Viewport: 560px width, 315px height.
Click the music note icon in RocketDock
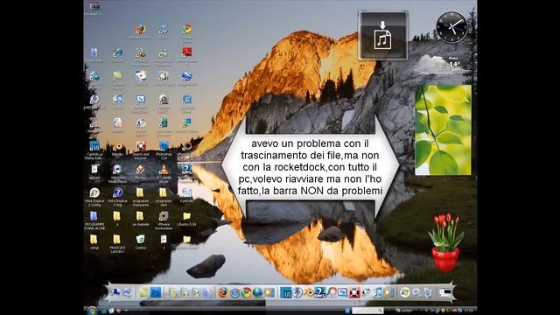tap(377, 292)
